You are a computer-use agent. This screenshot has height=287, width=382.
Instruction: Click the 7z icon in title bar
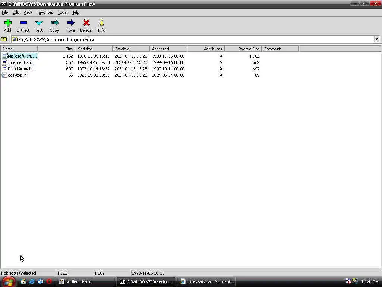4,4
